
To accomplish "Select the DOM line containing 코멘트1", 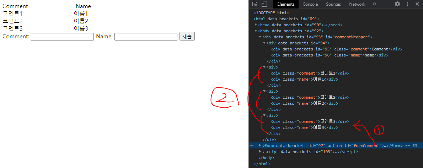I will coord(310,73).
